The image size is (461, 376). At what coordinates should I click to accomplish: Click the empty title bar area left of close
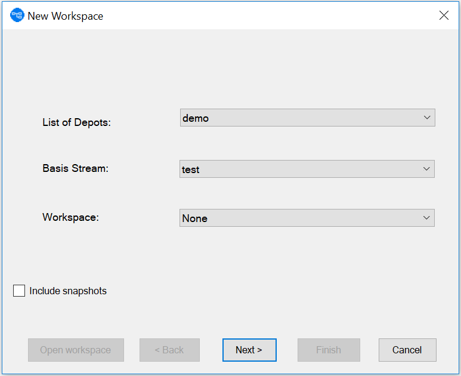click(x=268, y=16)
